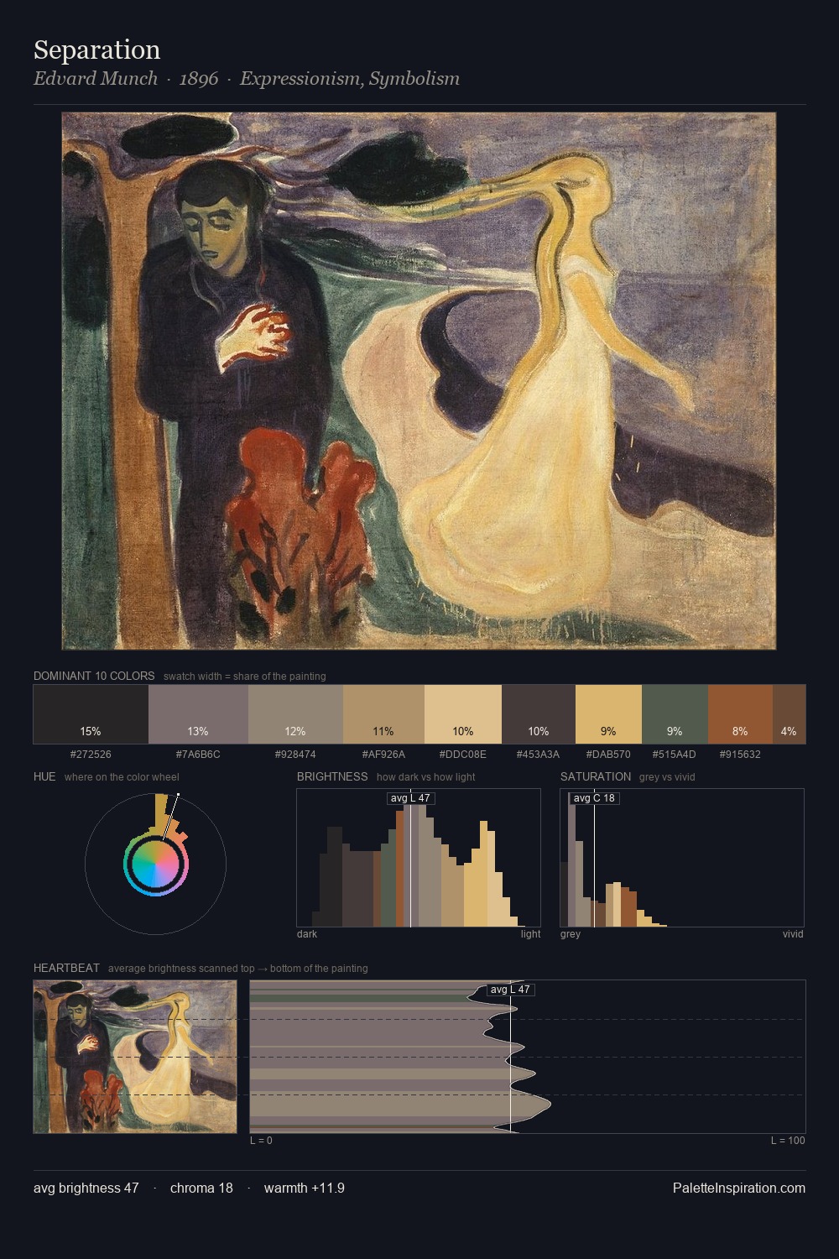Viewport: 839px width, 1259px height.
Task: Click the 'L = 100' axis label
Action: [789, 1141]
